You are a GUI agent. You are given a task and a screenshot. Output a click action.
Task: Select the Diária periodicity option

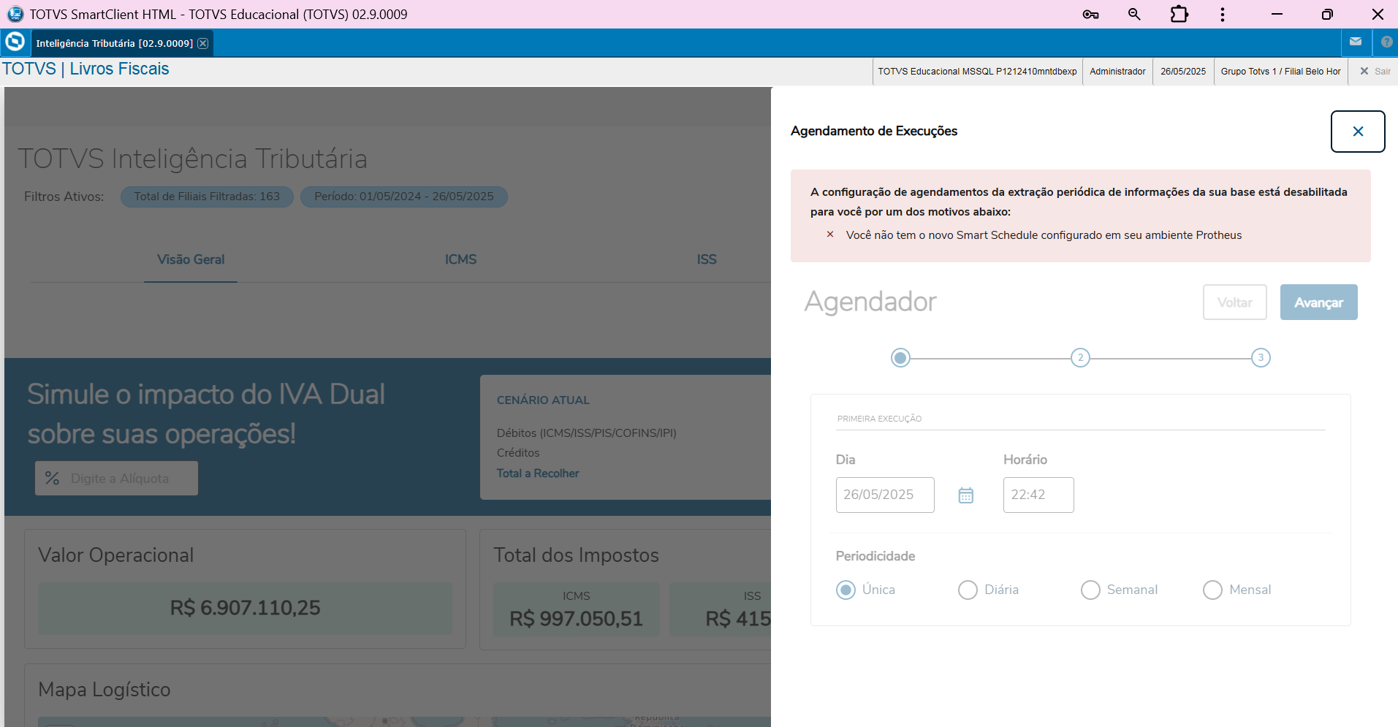point(968,590)
